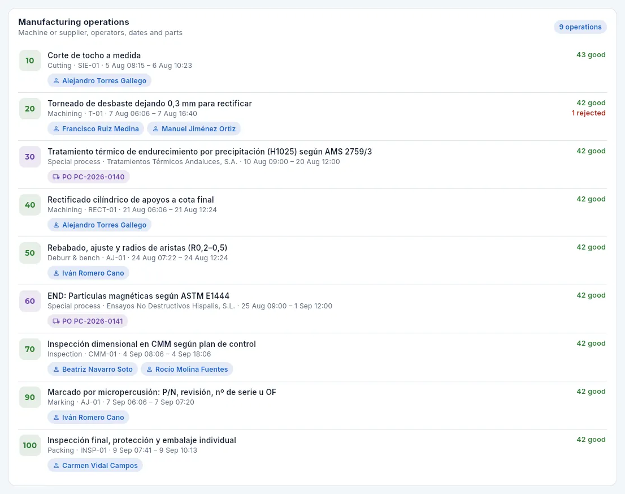Select the operation number 70 badge

(x=30, y=349)
